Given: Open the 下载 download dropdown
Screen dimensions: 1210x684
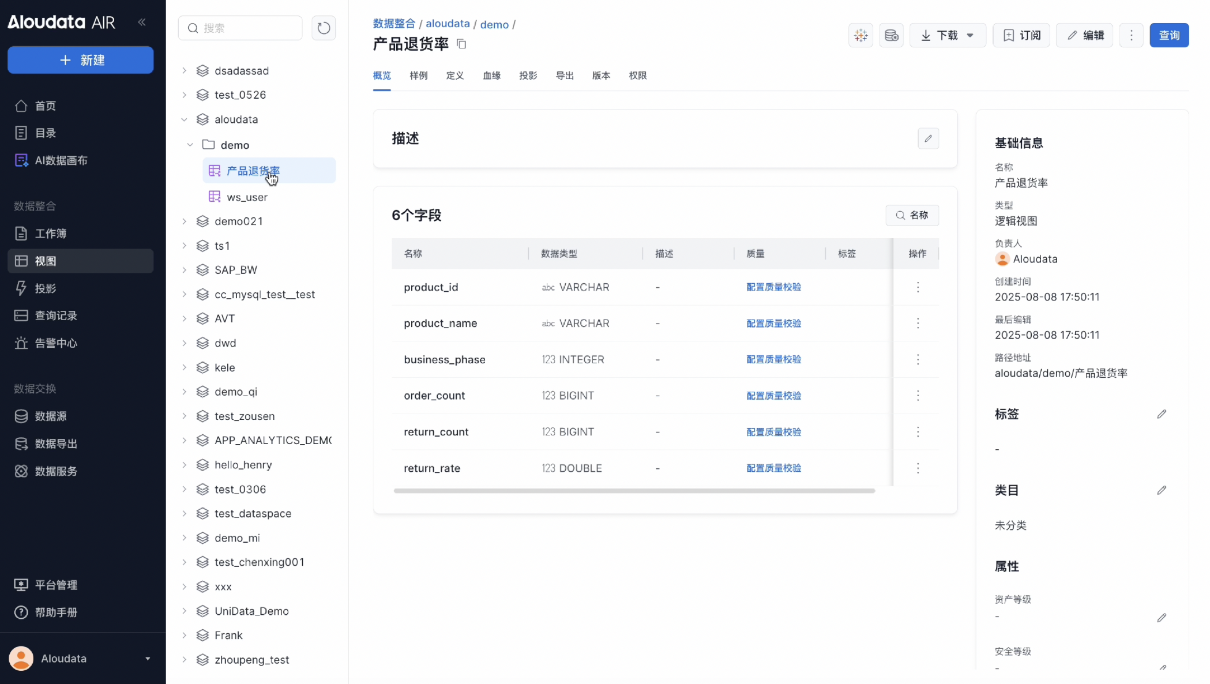Looking at the screenshot, I should coord(948,35).
